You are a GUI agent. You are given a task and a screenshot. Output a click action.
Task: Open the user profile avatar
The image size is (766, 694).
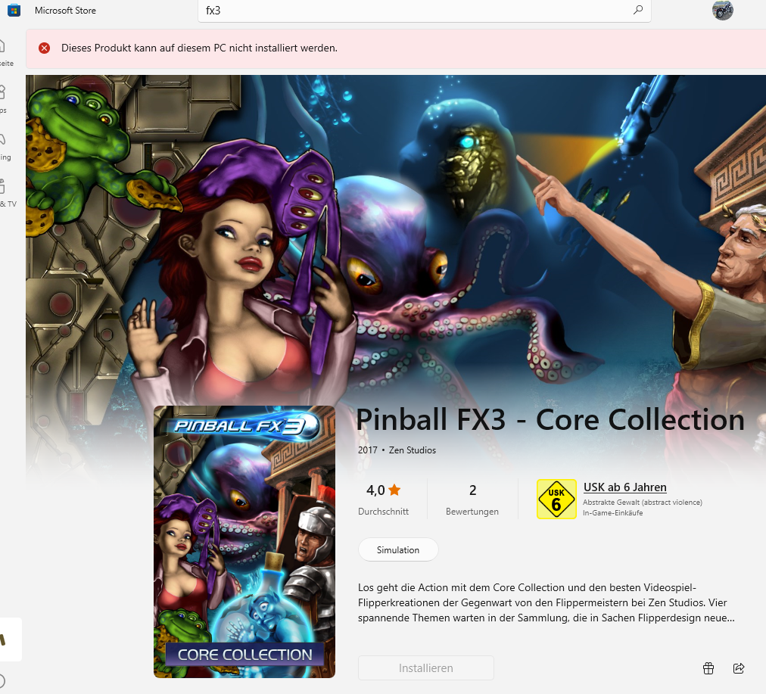pyautogui.click(x=723, y=11)
